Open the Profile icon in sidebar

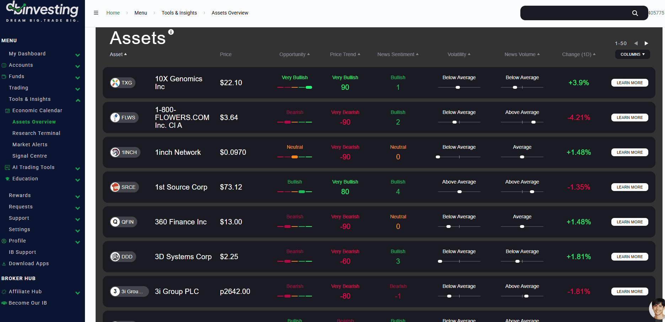(4, 241)
